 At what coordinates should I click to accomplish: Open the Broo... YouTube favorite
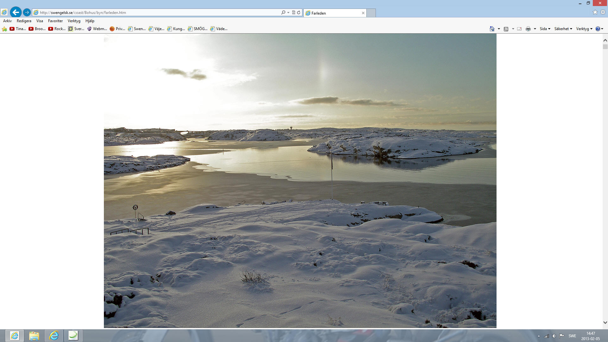37,29
